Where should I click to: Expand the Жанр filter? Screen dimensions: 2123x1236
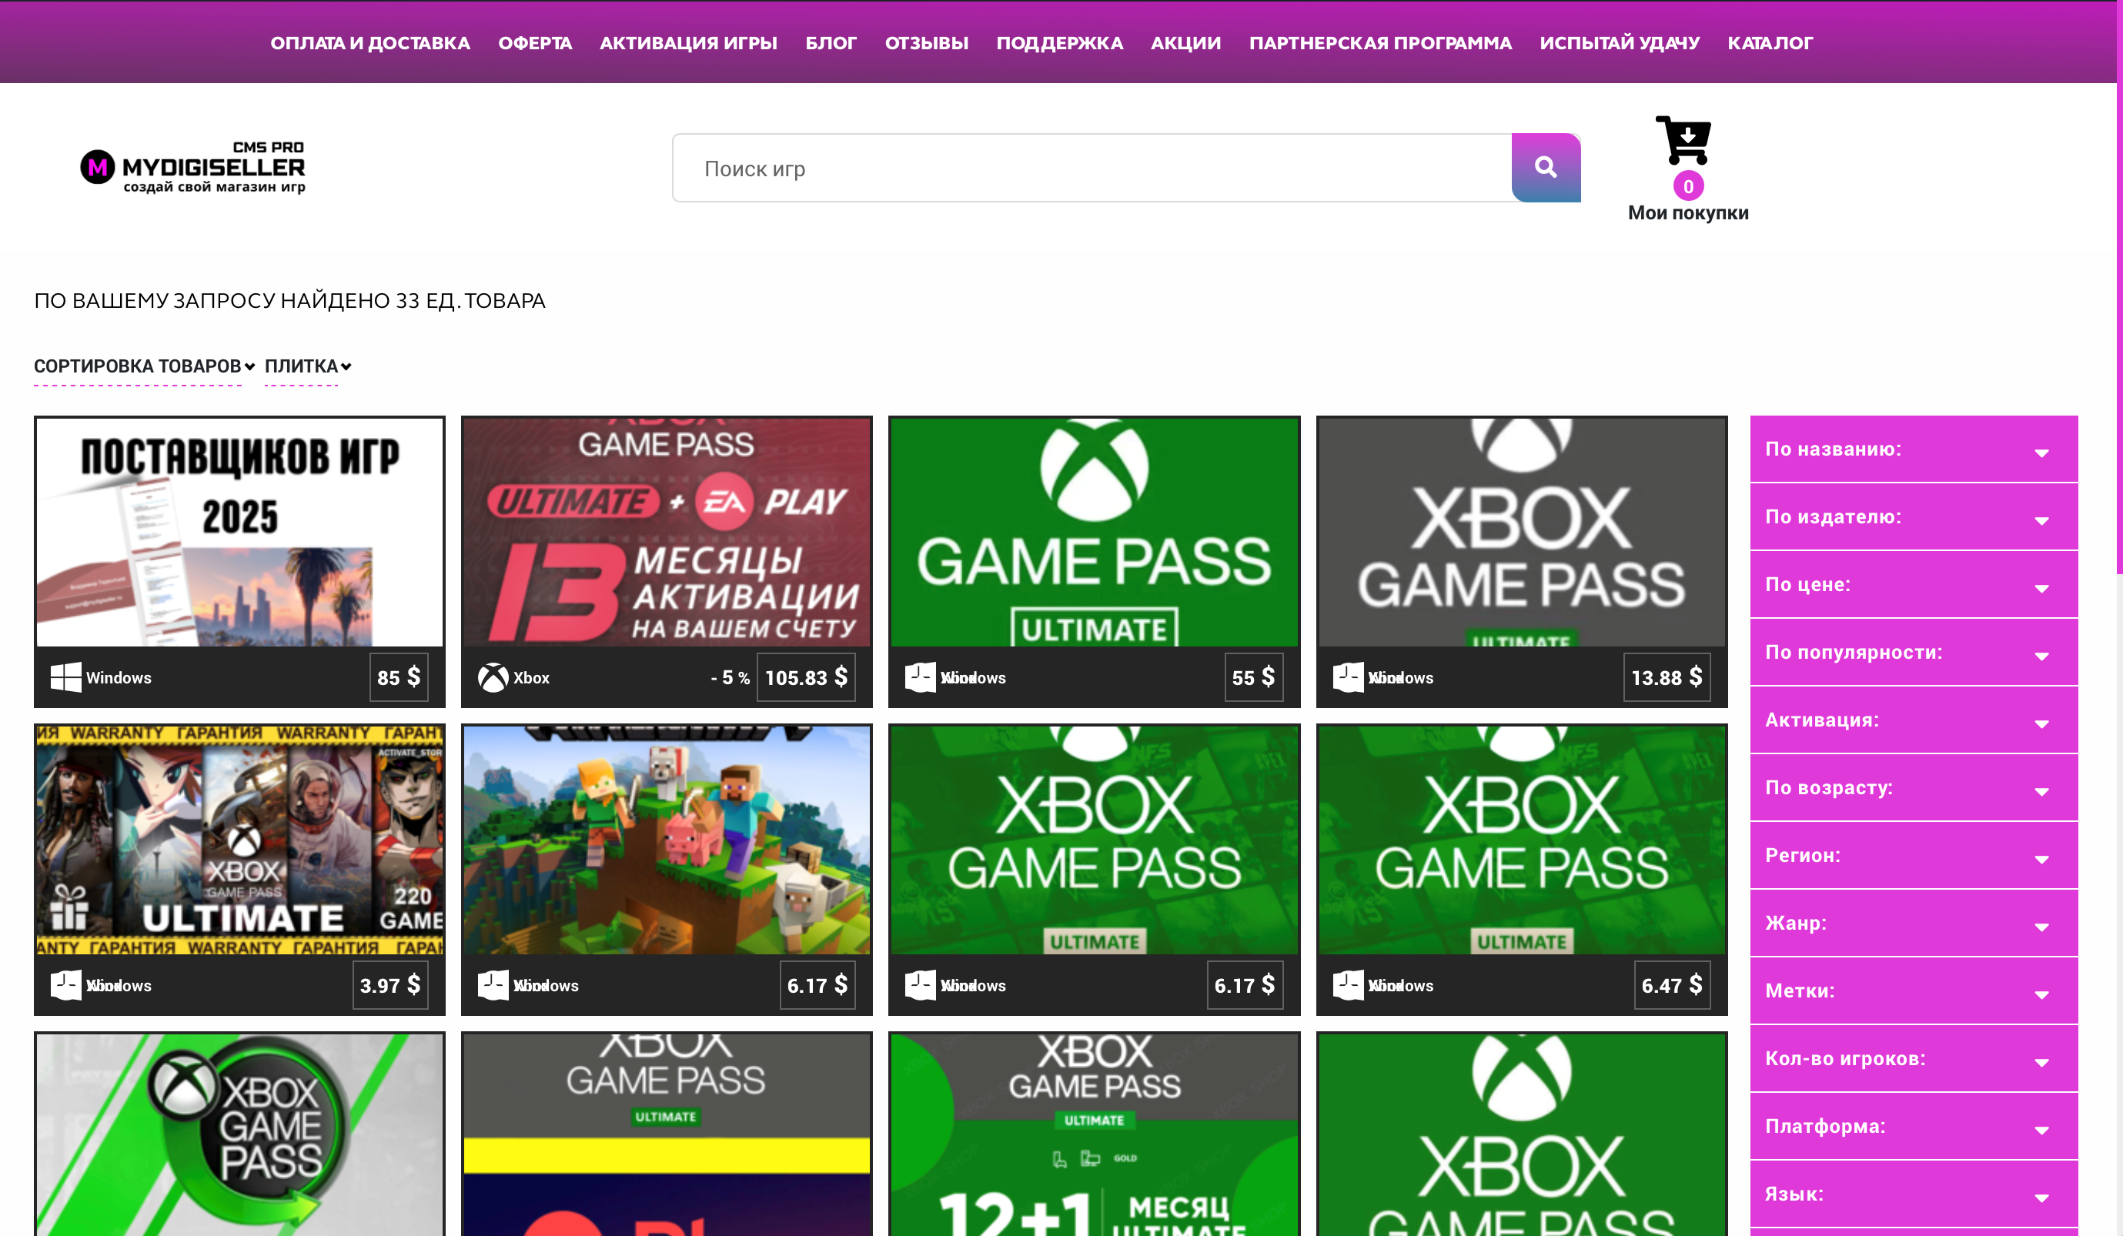tap(1913, 924)
